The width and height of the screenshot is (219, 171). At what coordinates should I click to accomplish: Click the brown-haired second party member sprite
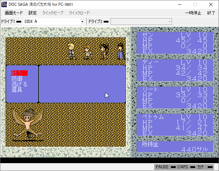88,52
